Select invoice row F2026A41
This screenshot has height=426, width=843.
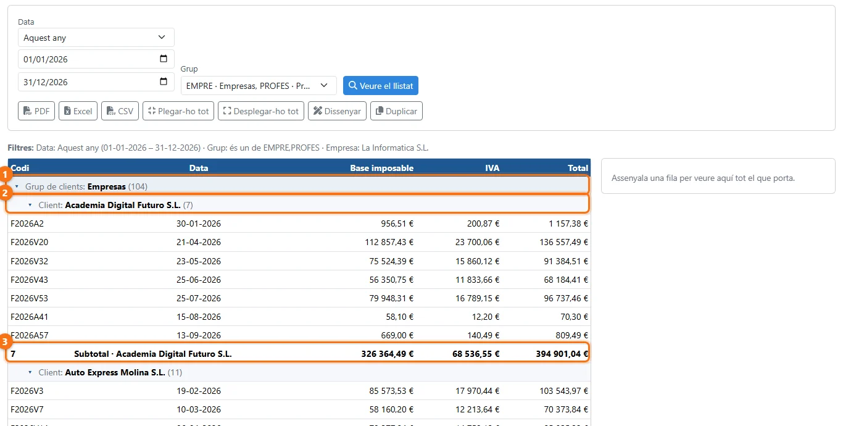coord(299,317)
